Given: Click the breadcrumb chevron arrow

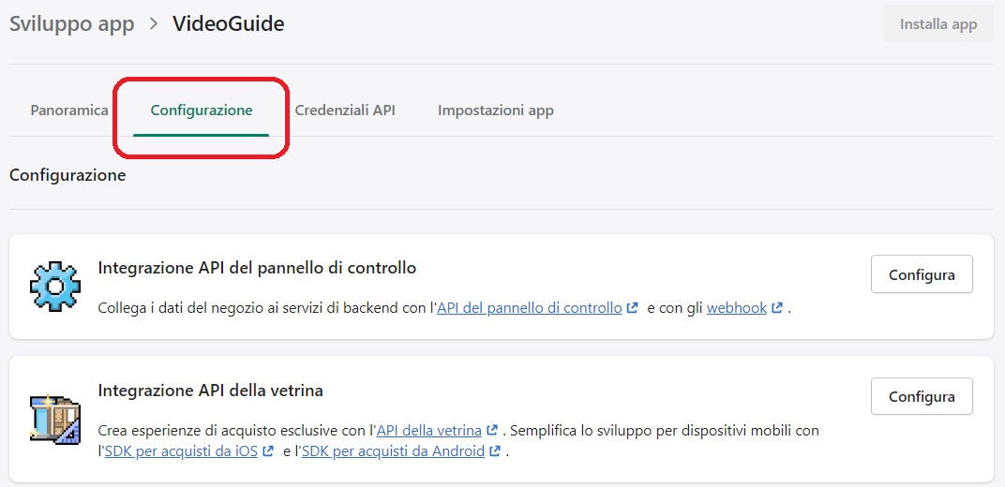Looking at the screenshot, I should (x=153, y=24).
